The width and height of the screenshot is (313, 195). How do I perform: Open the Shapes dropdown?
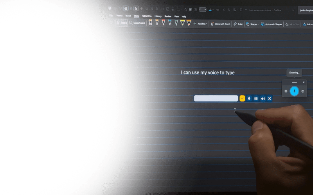(x=252, y=24)
